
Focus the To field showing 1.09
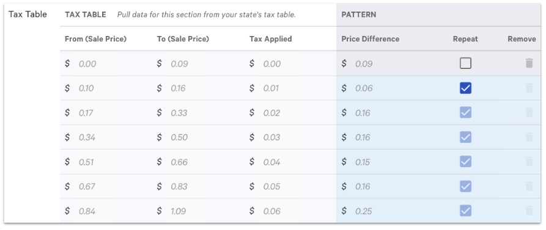tap(197, 211)
